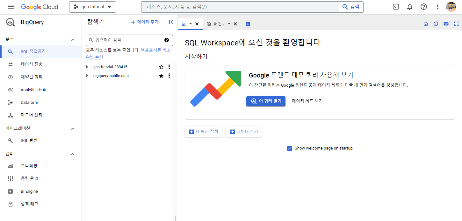Open the keyboard shortcuts icon
Viewport: 462px width, 221px height.
pos(446,24)
